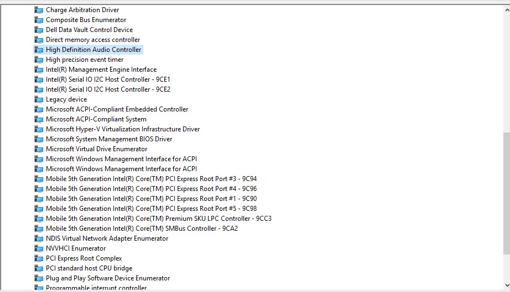The width and height of the screenshot is (510, 292).
Task: Click icon of PCI Express Root Port #4
Action: pos(39,189)
